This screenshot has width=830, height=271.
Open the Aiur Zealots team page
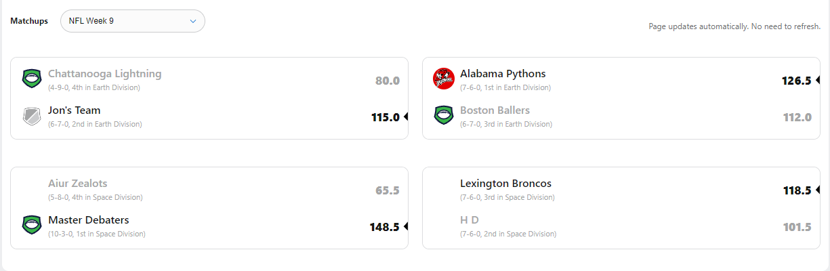[77, 184]
